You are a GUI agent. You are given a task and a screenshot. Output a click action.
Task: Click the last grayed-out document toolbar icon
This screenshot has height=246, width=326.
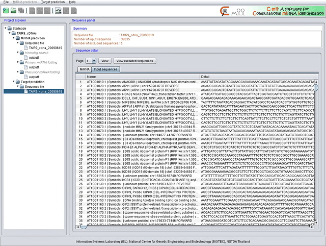73,10
